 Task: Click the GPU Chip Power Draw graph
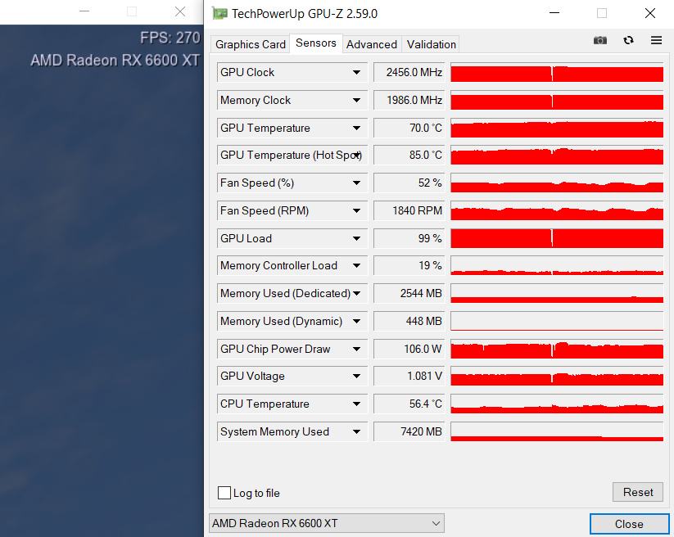557,349
